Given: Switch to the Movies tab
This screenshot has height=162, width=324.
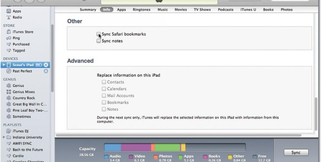Looking at the screenshot, I should click(x=181, y=10).
